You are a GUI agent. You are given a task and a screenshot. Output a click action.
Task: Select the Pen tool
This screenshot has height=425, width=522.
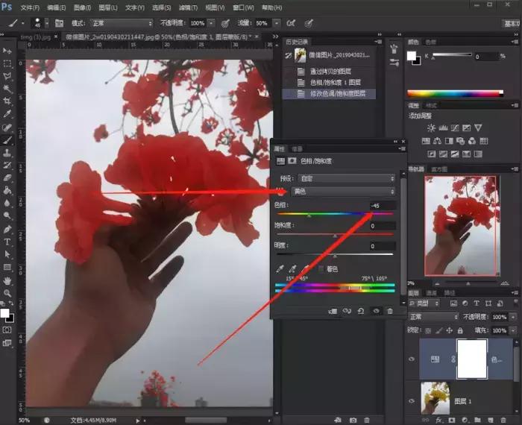point(7,229)
